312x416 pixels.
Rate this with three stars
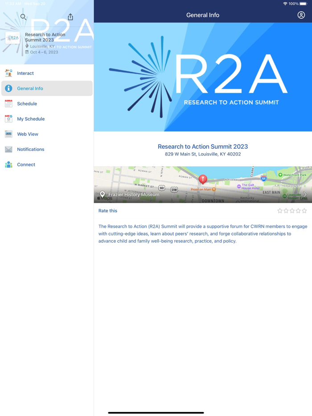(x=292, y=211)
